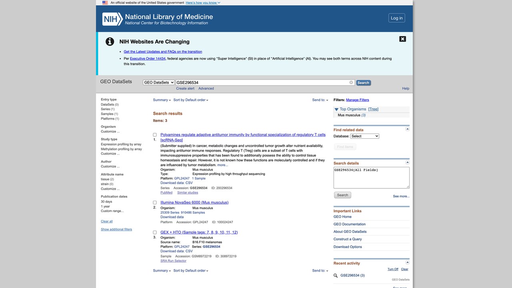Filter Entry type by Series (1)

click(x=108, y=109)
